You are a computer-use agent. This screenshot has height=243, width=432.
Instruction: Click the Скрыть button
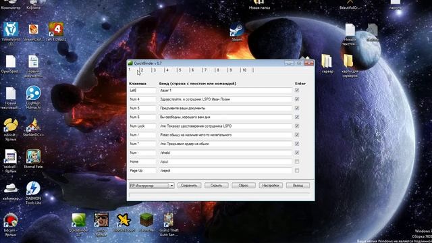pyautogui.click(x=216, y=186)
